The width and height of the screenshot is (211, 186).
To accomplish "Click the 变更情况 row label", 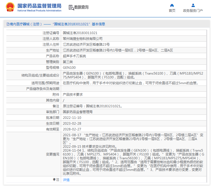I will 53,154.
